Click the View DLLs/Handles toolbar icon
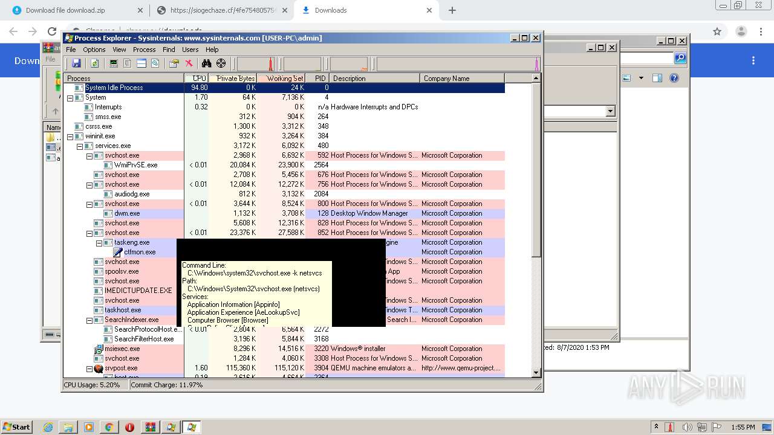Screen dimensions: 774x435 pyautogui.click(x=155, y=63)
